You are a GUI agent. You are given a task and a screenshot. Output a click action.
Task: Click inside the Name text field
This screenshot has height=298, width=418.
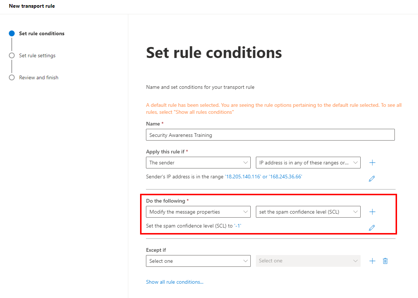(x=270, y=135)
